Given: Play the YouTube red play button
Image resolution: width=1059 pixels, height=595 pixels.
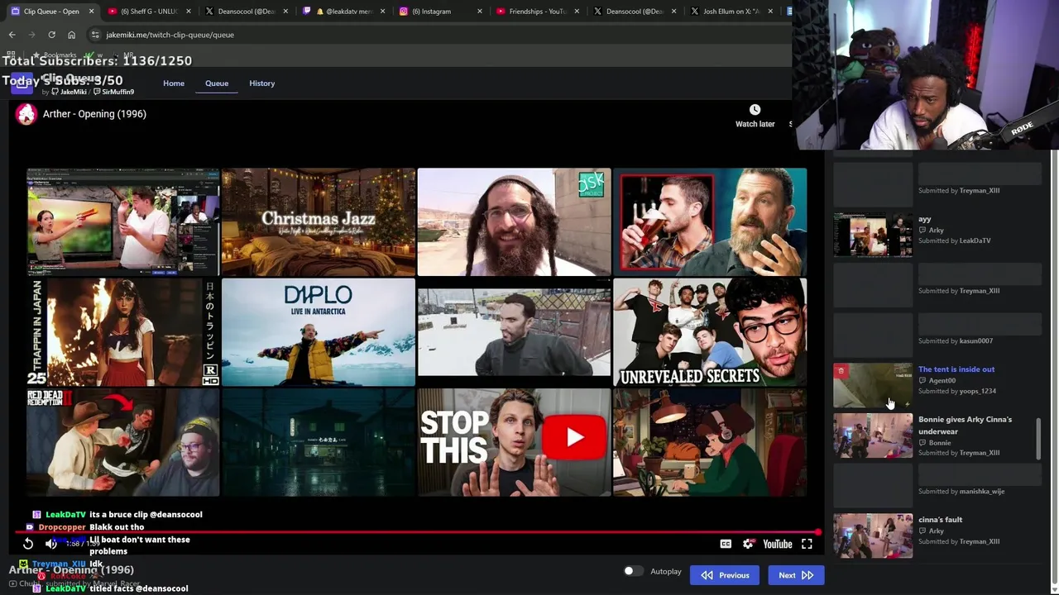Looking at the screenshot, I should (574, 436).
